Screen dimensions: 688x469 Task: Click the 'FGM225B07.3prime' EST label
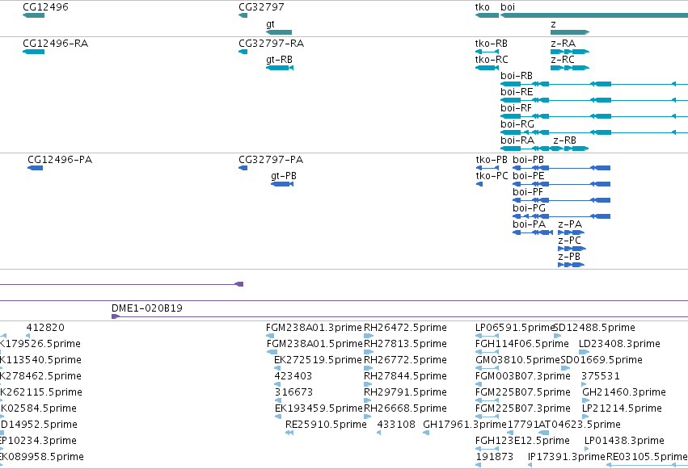click(x=523, y=408)
